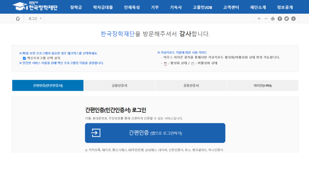
Task: Open the 고객센터 menu
Action: pos(231,7)
